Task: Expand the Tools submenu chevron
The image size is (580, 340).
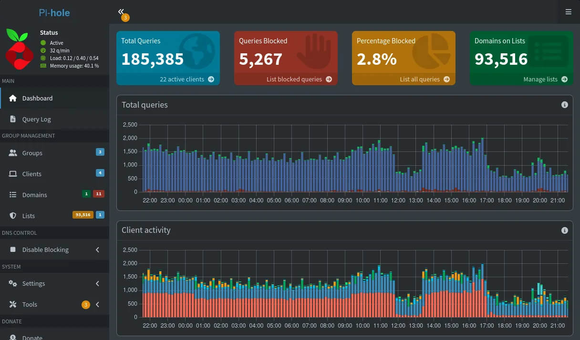Action: (x=97, y=304)
